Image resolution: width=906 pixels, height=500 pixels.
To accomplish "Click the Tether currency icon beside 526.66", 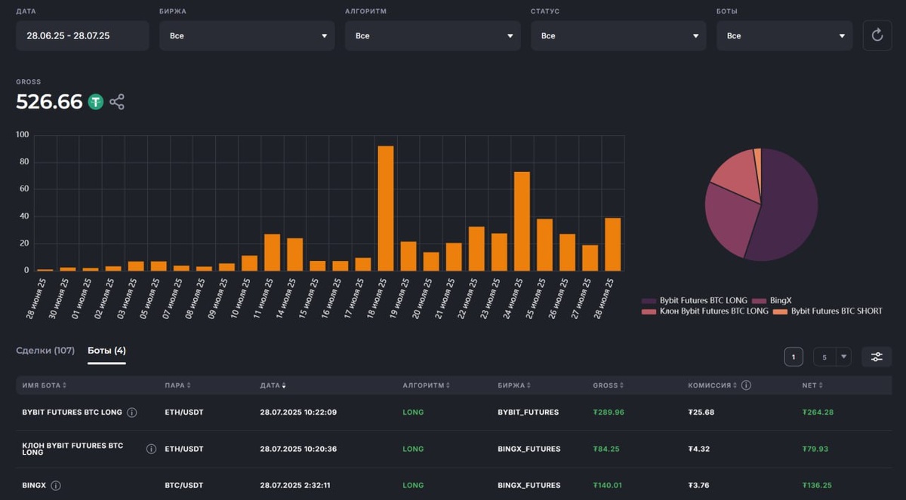I will click(x=95, y=102).
